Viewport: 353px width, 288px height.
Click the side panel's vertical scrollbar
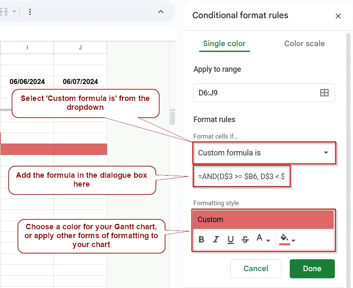click(x=348, y=160)
